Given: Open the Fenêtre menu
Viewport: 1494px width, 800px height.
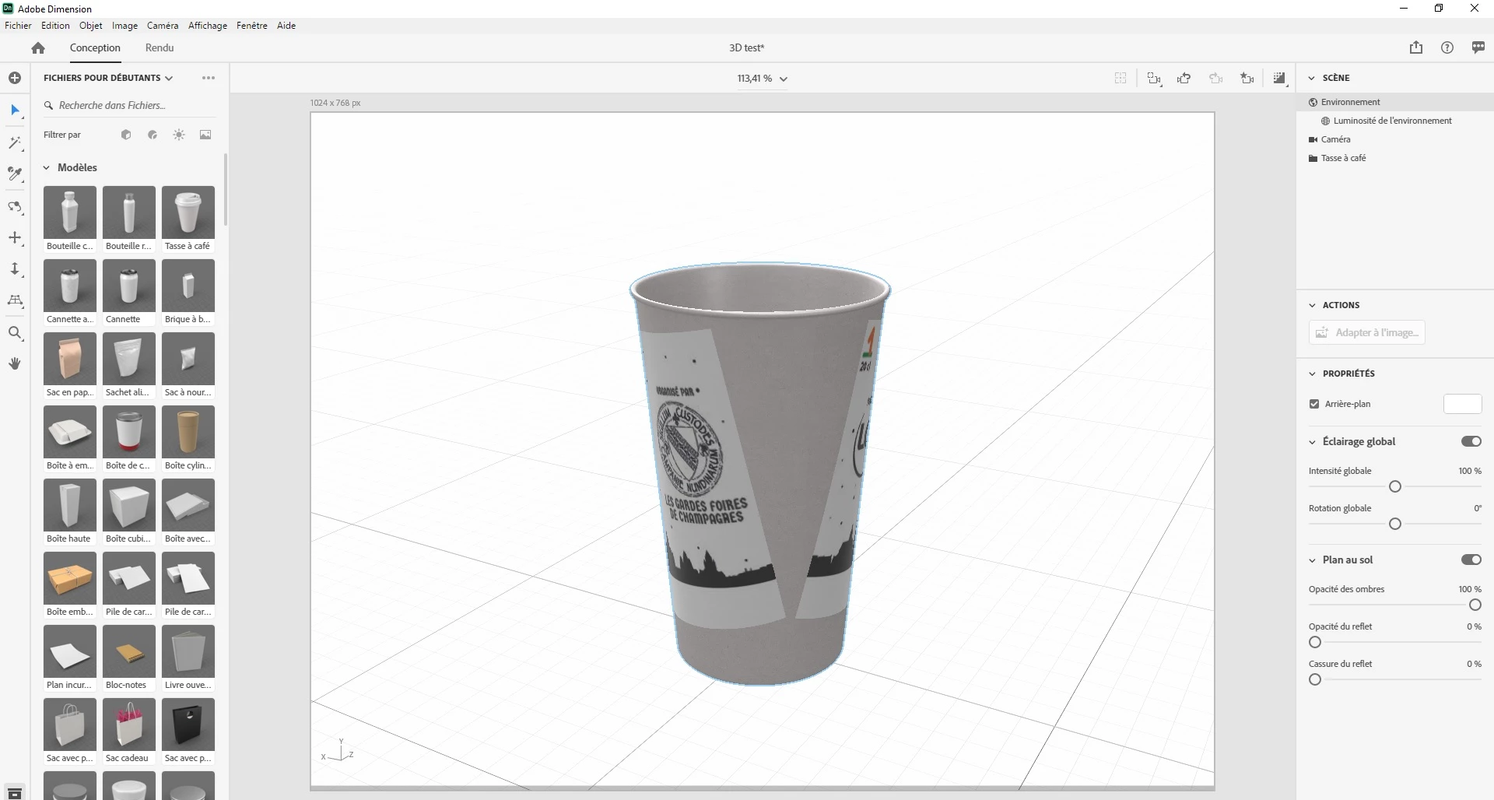Looking at the screenshot, I should [252, 26].
